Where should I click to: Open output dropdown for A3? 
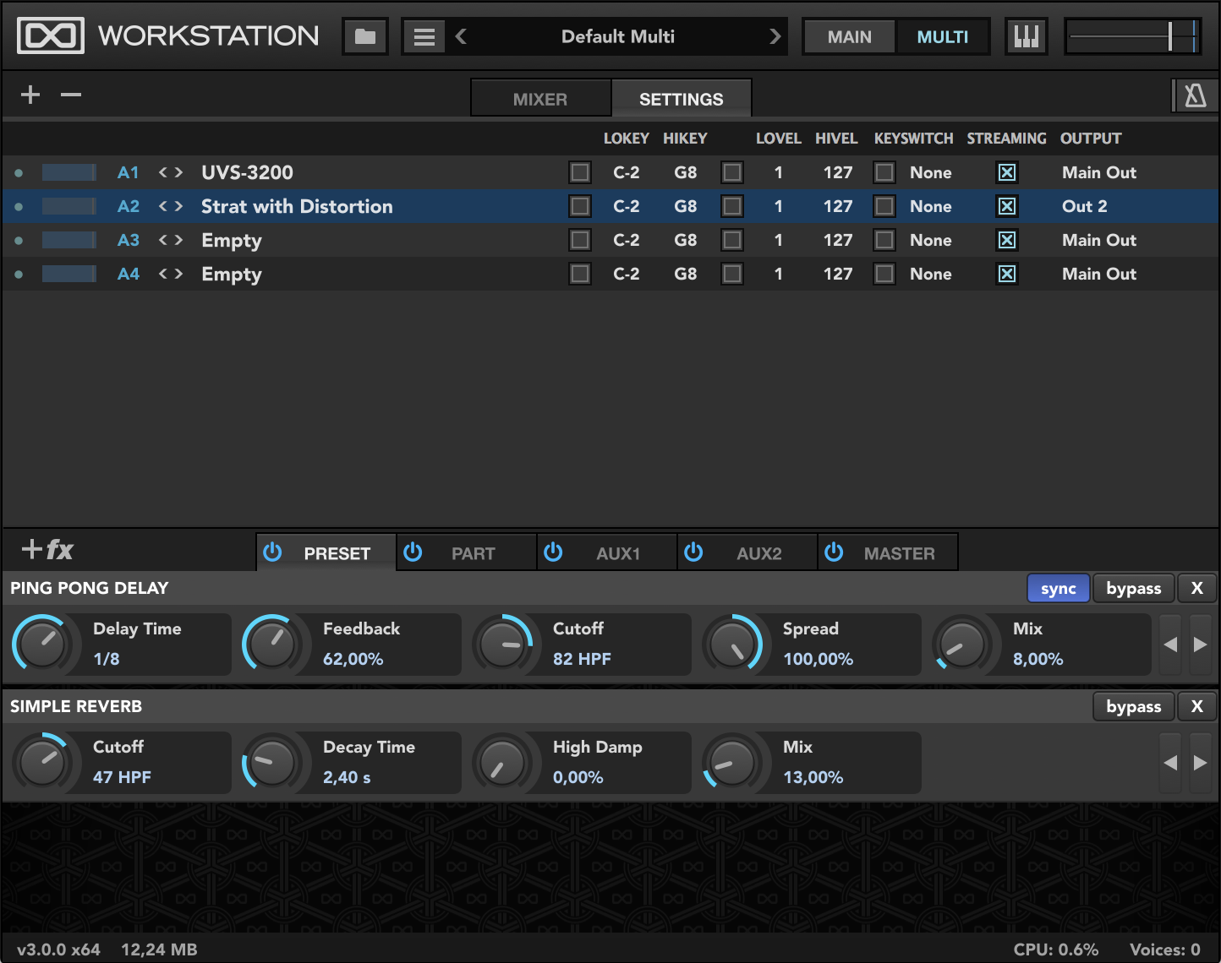(x=1099, y=240)
